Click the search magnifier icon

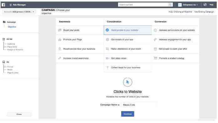point(170,5)
